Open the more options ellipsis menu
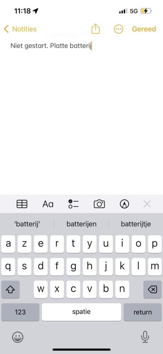This screenshot has height=354, width=163. pyautogui.click(x=119, y=29)
